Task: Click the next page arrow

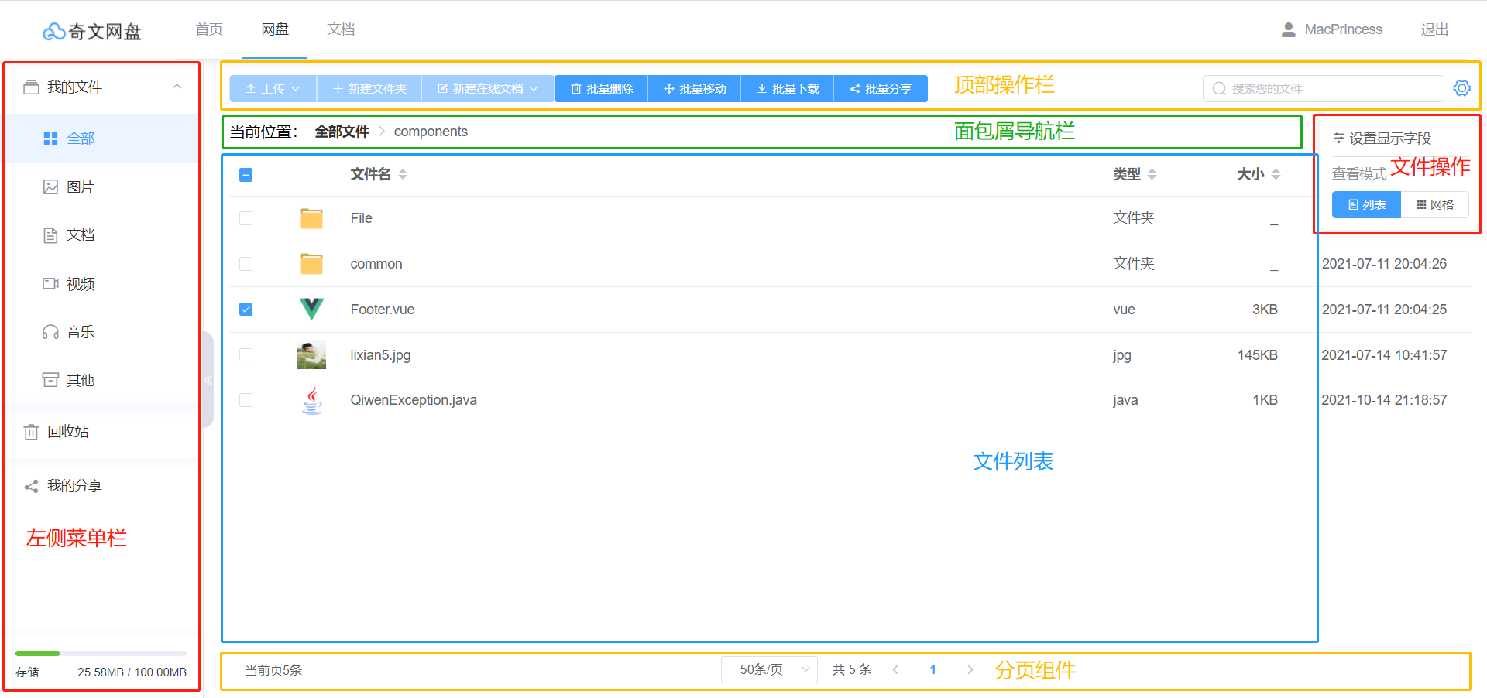Action: 970,669
